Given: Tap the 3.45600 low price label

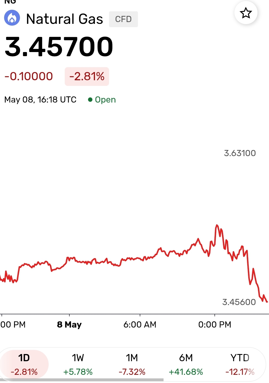Looking at the screenshot, I should point(239,302).
